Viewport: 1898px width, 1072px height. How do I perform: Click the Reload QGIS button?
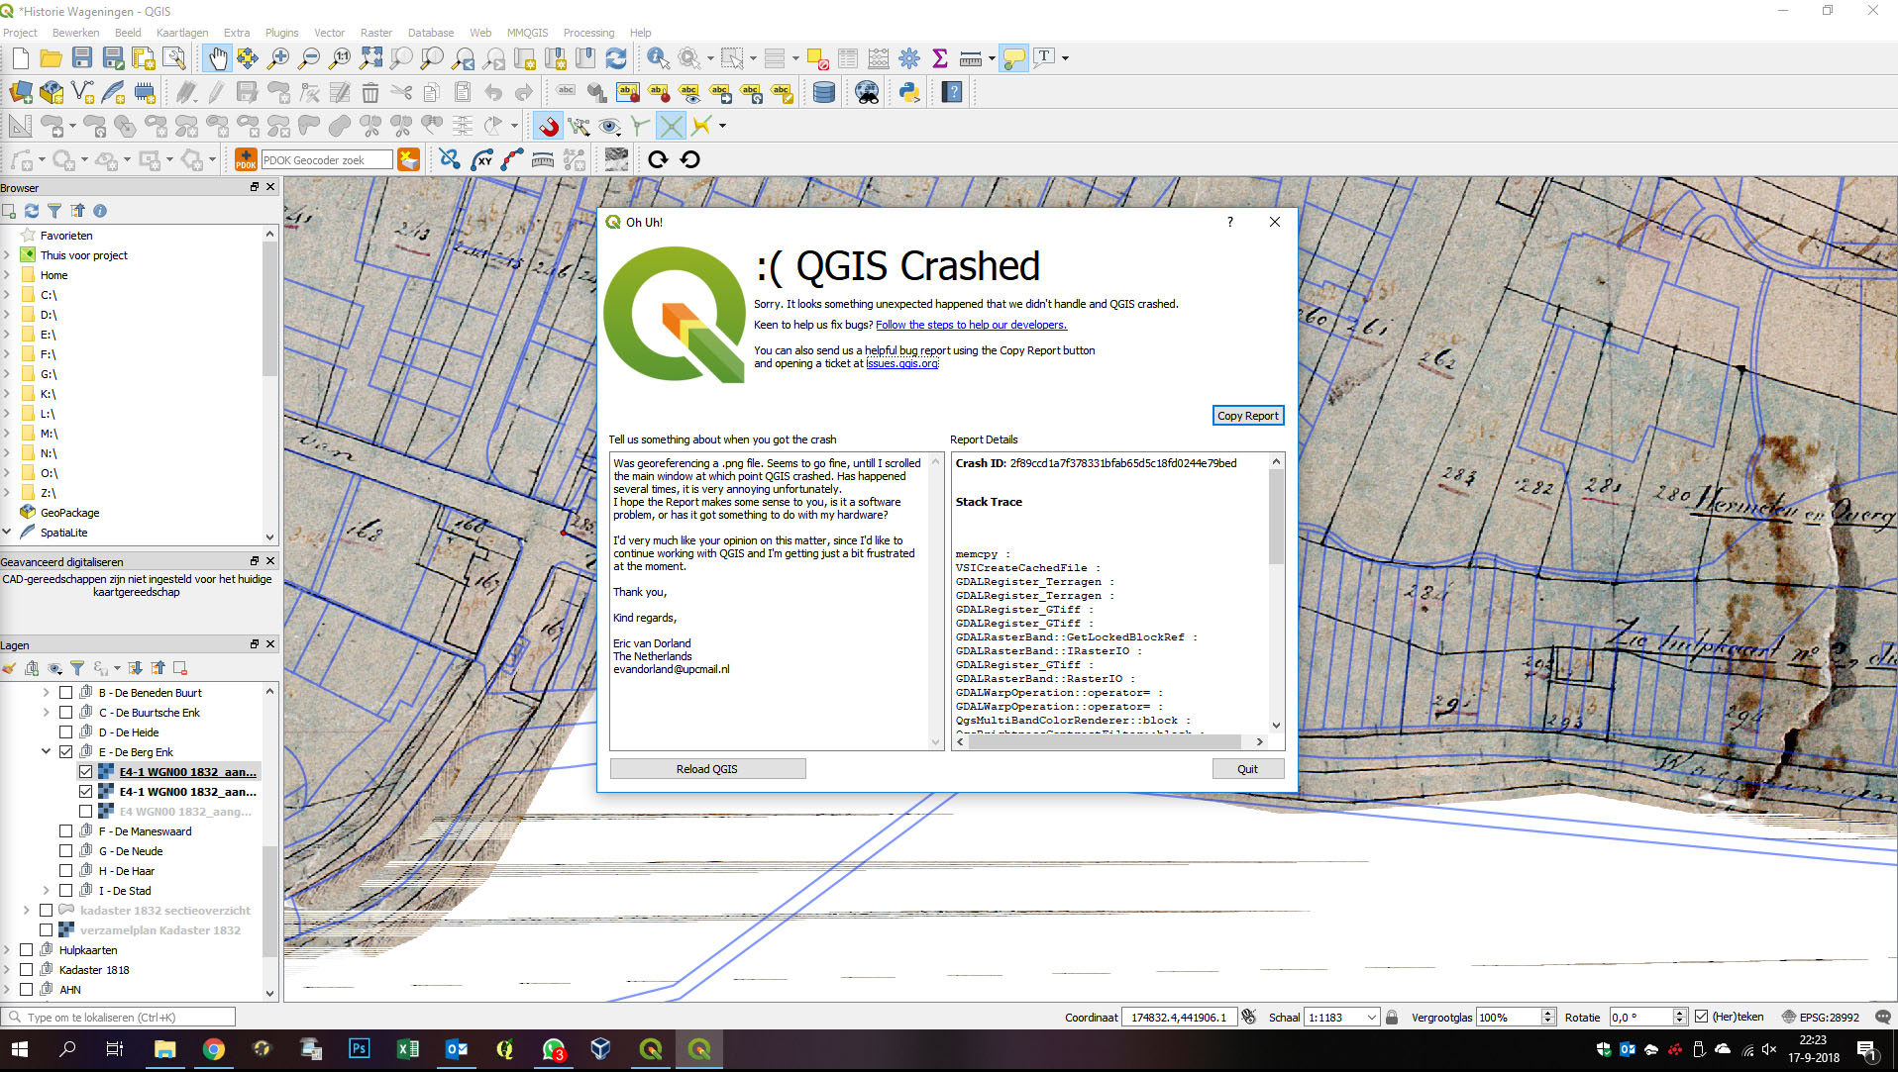point(707,769)
